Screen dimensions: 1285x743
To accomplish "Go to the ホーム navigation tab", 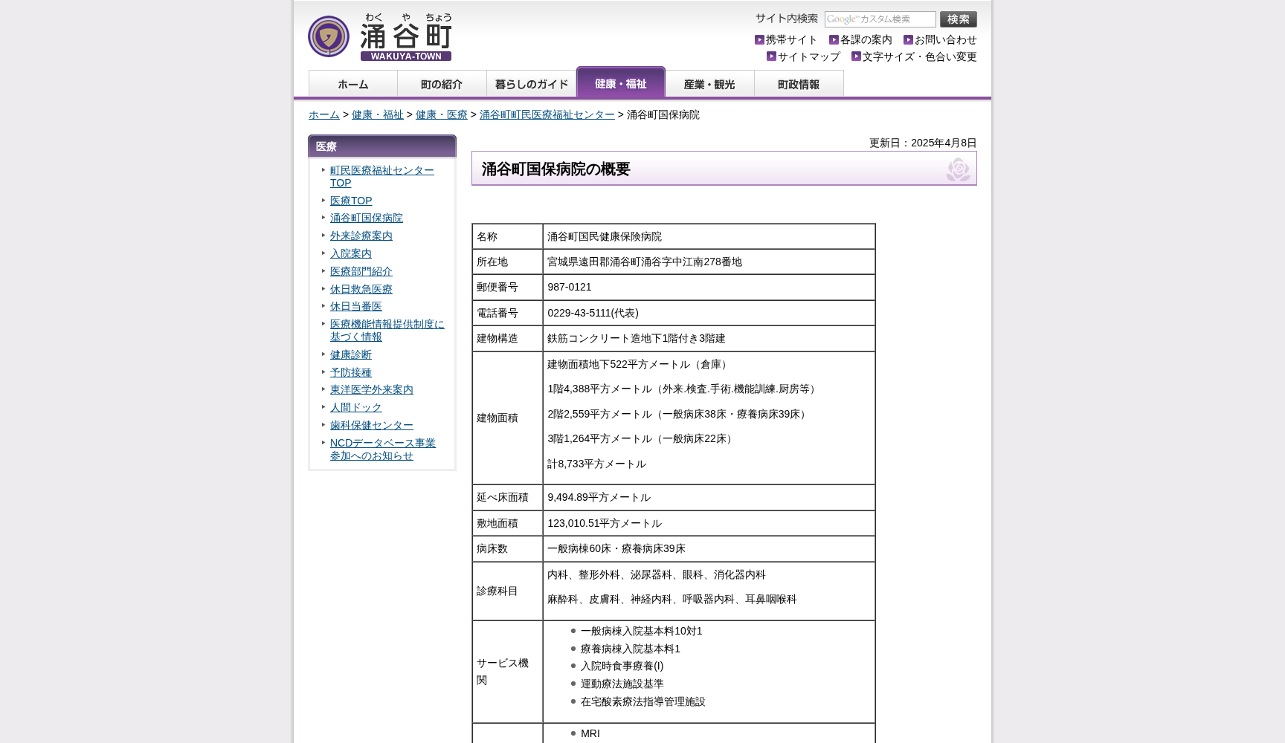I will pyautogui.click(x=353, y=84).
